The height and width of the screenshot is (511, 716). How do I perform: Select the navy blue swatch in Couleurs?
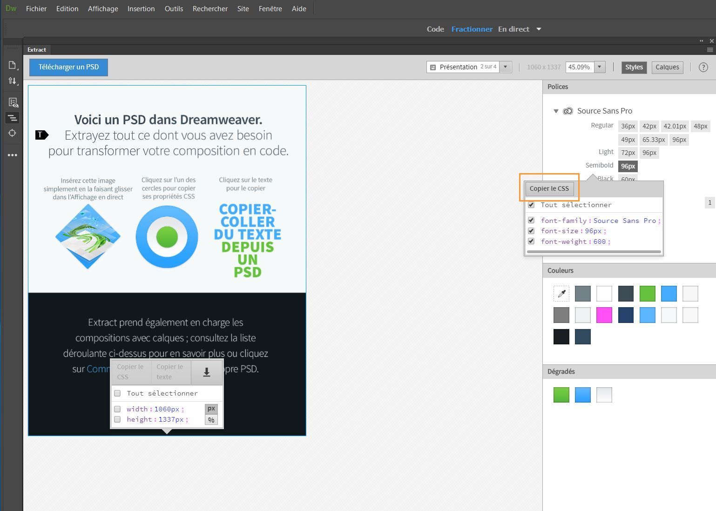(x=626, y=315)
